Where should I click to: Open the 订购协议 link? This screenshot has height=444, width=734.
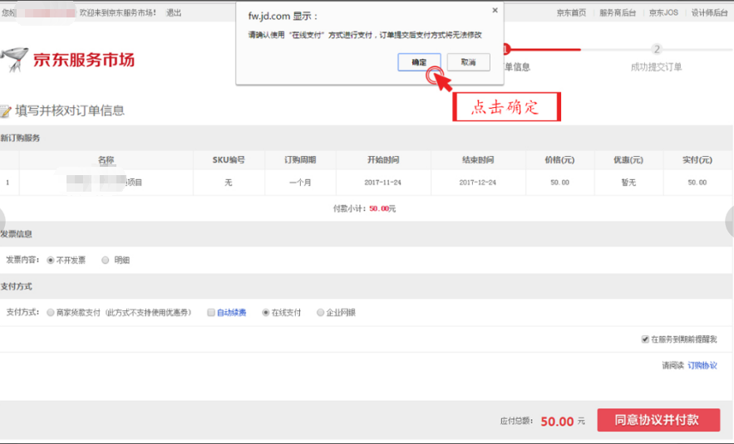(702, 365)
